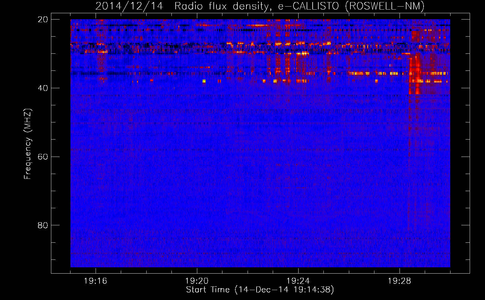
Task: Click the 'Start Time (14-Dec-14 19:14:38)' label
Action: [260, 290]
